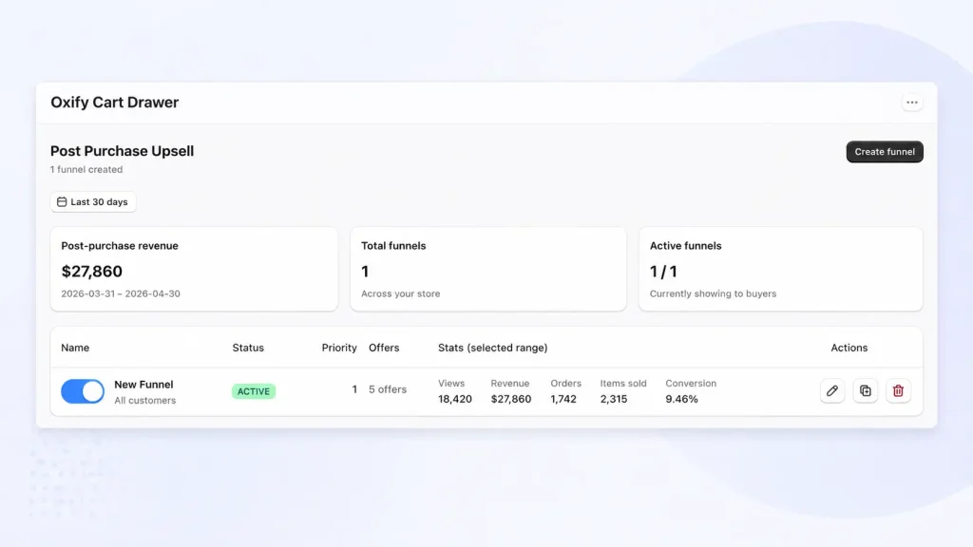Click the 5 offers cell
Screen dimensions: 973x547
388,389
